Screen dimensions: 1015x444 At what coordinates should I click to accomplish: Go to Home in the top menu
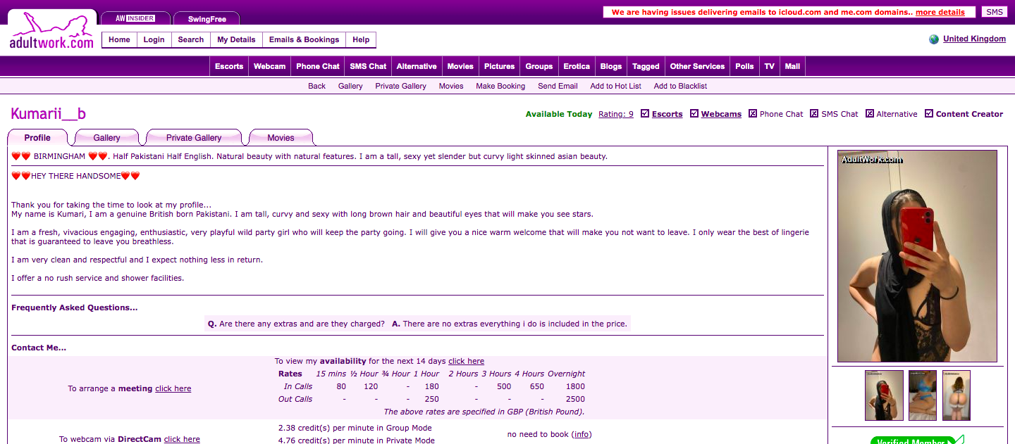pos(119,39)
